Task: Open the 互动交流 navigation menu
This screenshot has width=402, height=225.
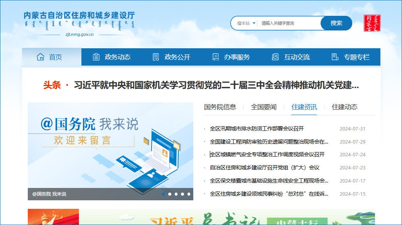Action: [x=291, y=57]
